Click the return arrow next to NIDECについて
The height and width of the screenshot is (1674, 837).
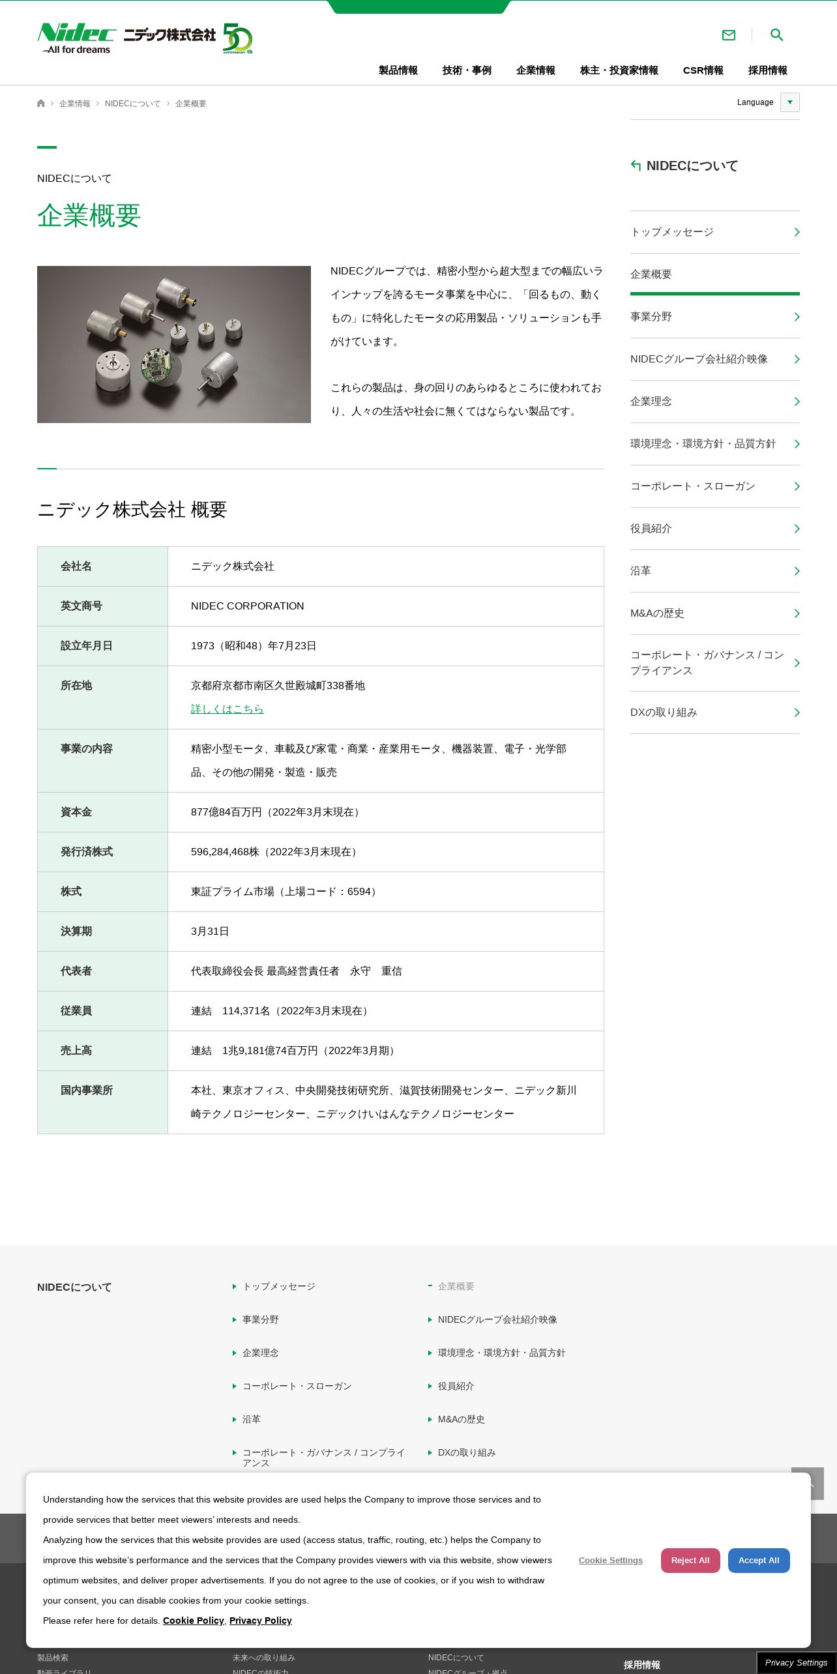636,166
